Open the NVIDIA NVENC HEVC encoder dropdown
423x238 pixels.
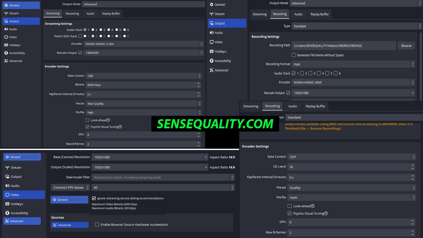(x=353, y=83)
